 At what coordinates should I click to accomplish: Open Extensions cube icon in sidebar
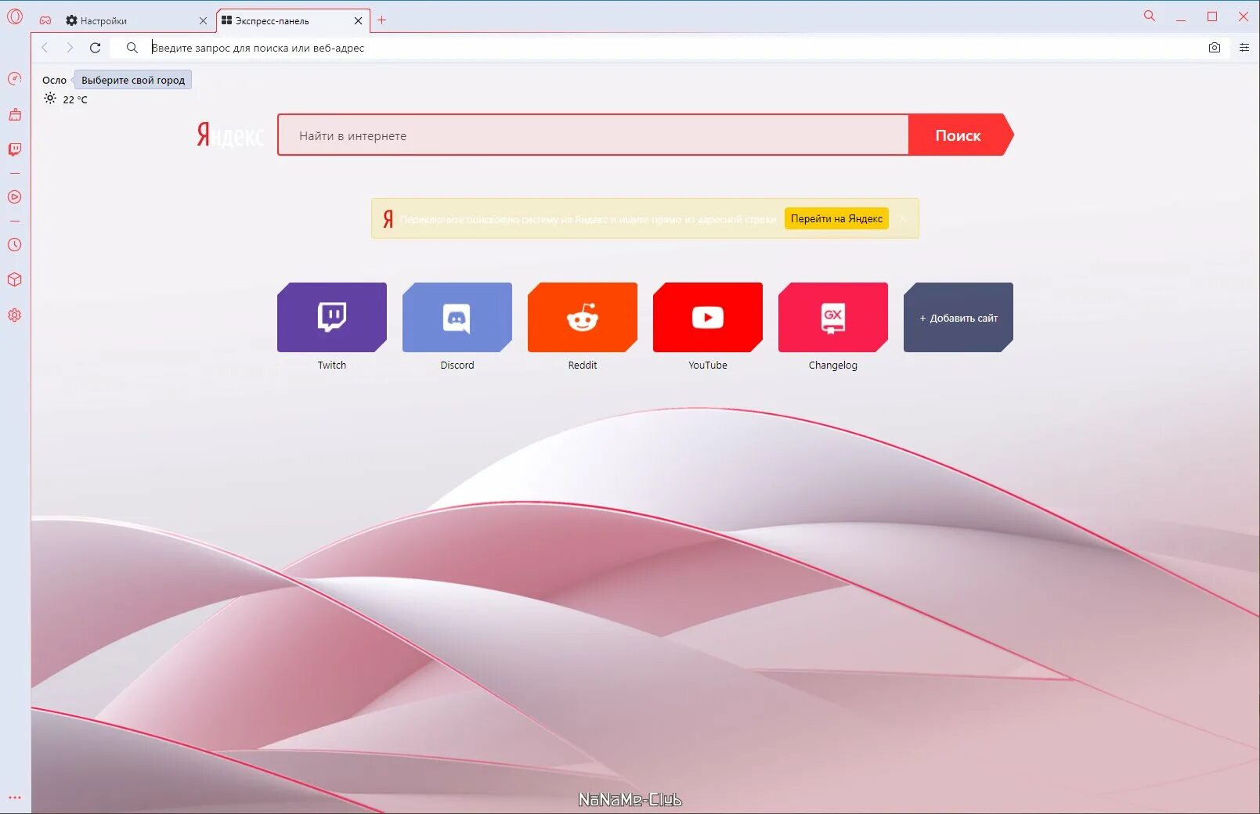coord(15,279)
